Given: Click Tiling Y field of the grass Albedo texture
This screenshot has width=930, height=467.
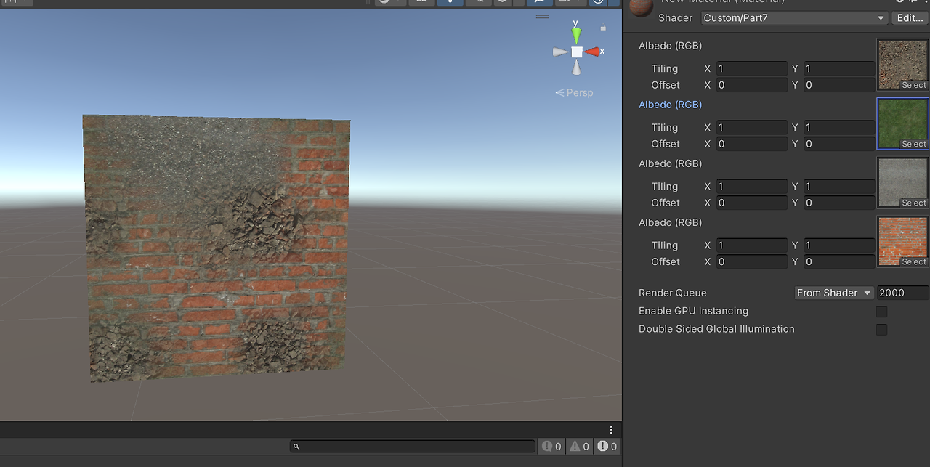Looking at the screenshot, I should (x=839, y=127).
